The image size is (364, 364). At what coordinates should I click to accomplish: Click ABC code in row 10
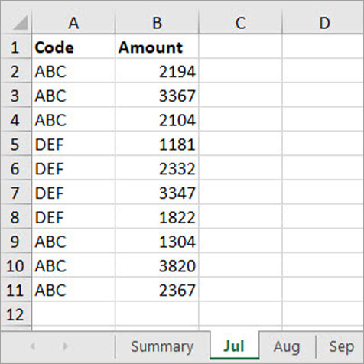[73, 265]
